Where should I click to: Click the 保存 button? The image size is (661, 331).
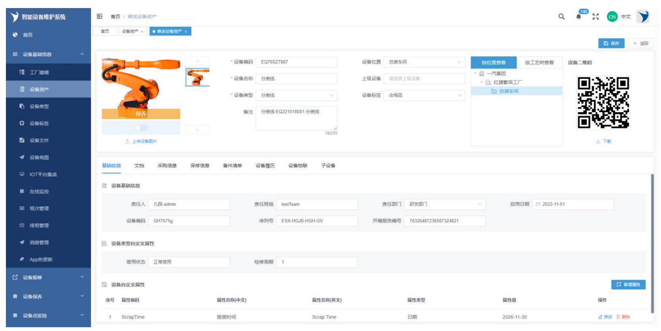[611, 43]
